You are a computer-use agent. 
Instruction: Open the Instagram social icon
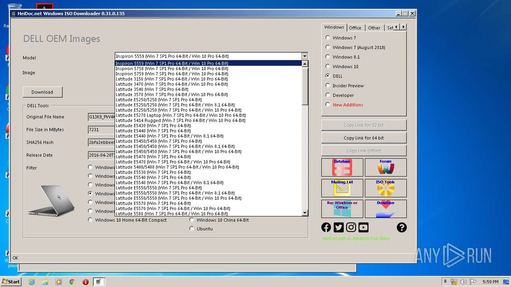point(351,227)
